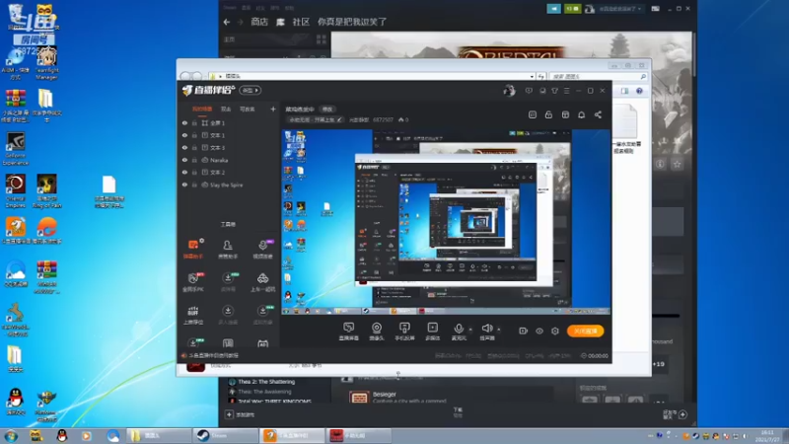Open the 你真是把我逗笑了 profile tab in Steam
This screenshot has height=444, width=789.
click(352, 22)
